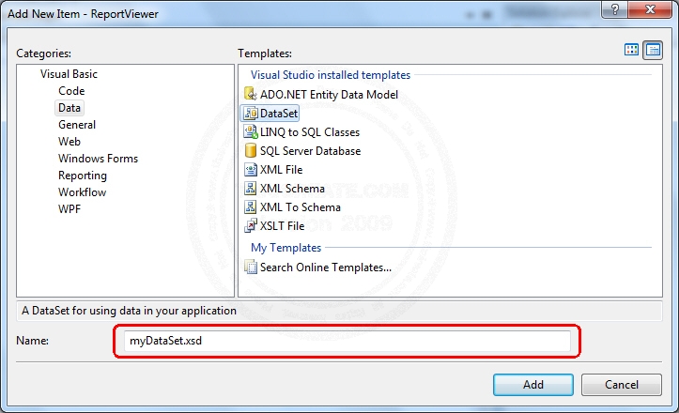Select the Code category
The image size is (679, 413).
coord(71,91)
